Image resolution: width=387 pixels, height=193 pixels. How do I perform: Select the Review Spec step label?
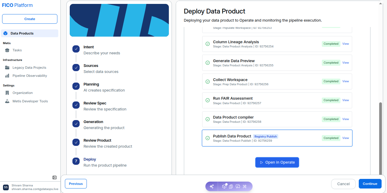[x=95, y=103]
